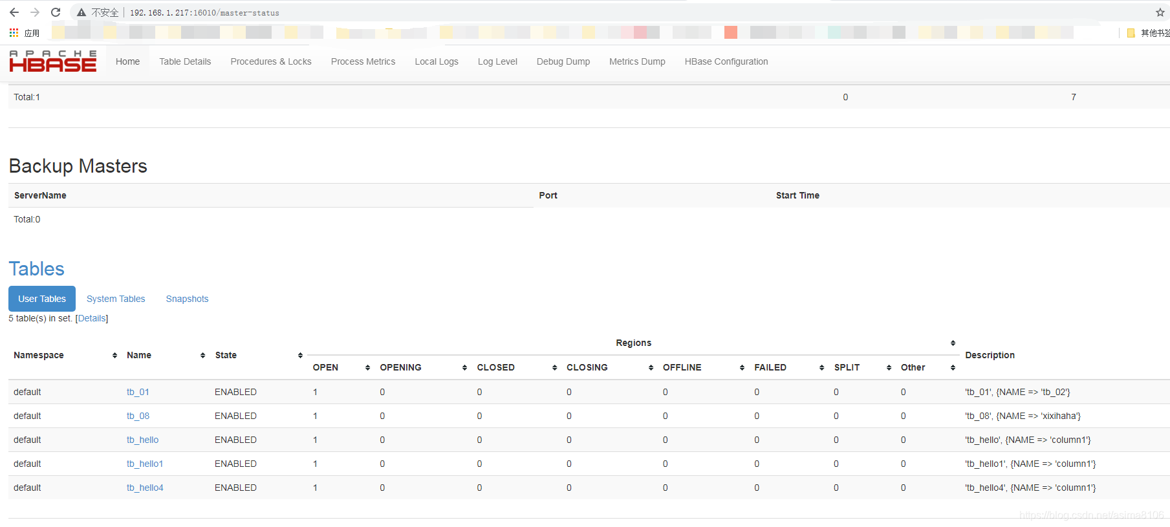Open the apps grid shortcut
This screenshot has height=527, width=1170.
(x=14, y=32)
